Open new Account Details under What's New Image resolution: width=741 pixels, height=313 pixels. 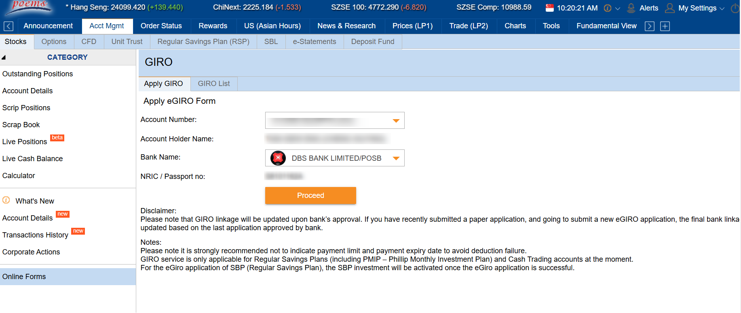pos(27,218)
